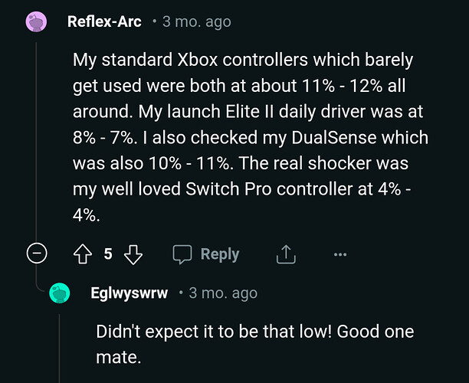
Task: Visit the Eglwyswrw user profile
Action: (x=129, y=293)
